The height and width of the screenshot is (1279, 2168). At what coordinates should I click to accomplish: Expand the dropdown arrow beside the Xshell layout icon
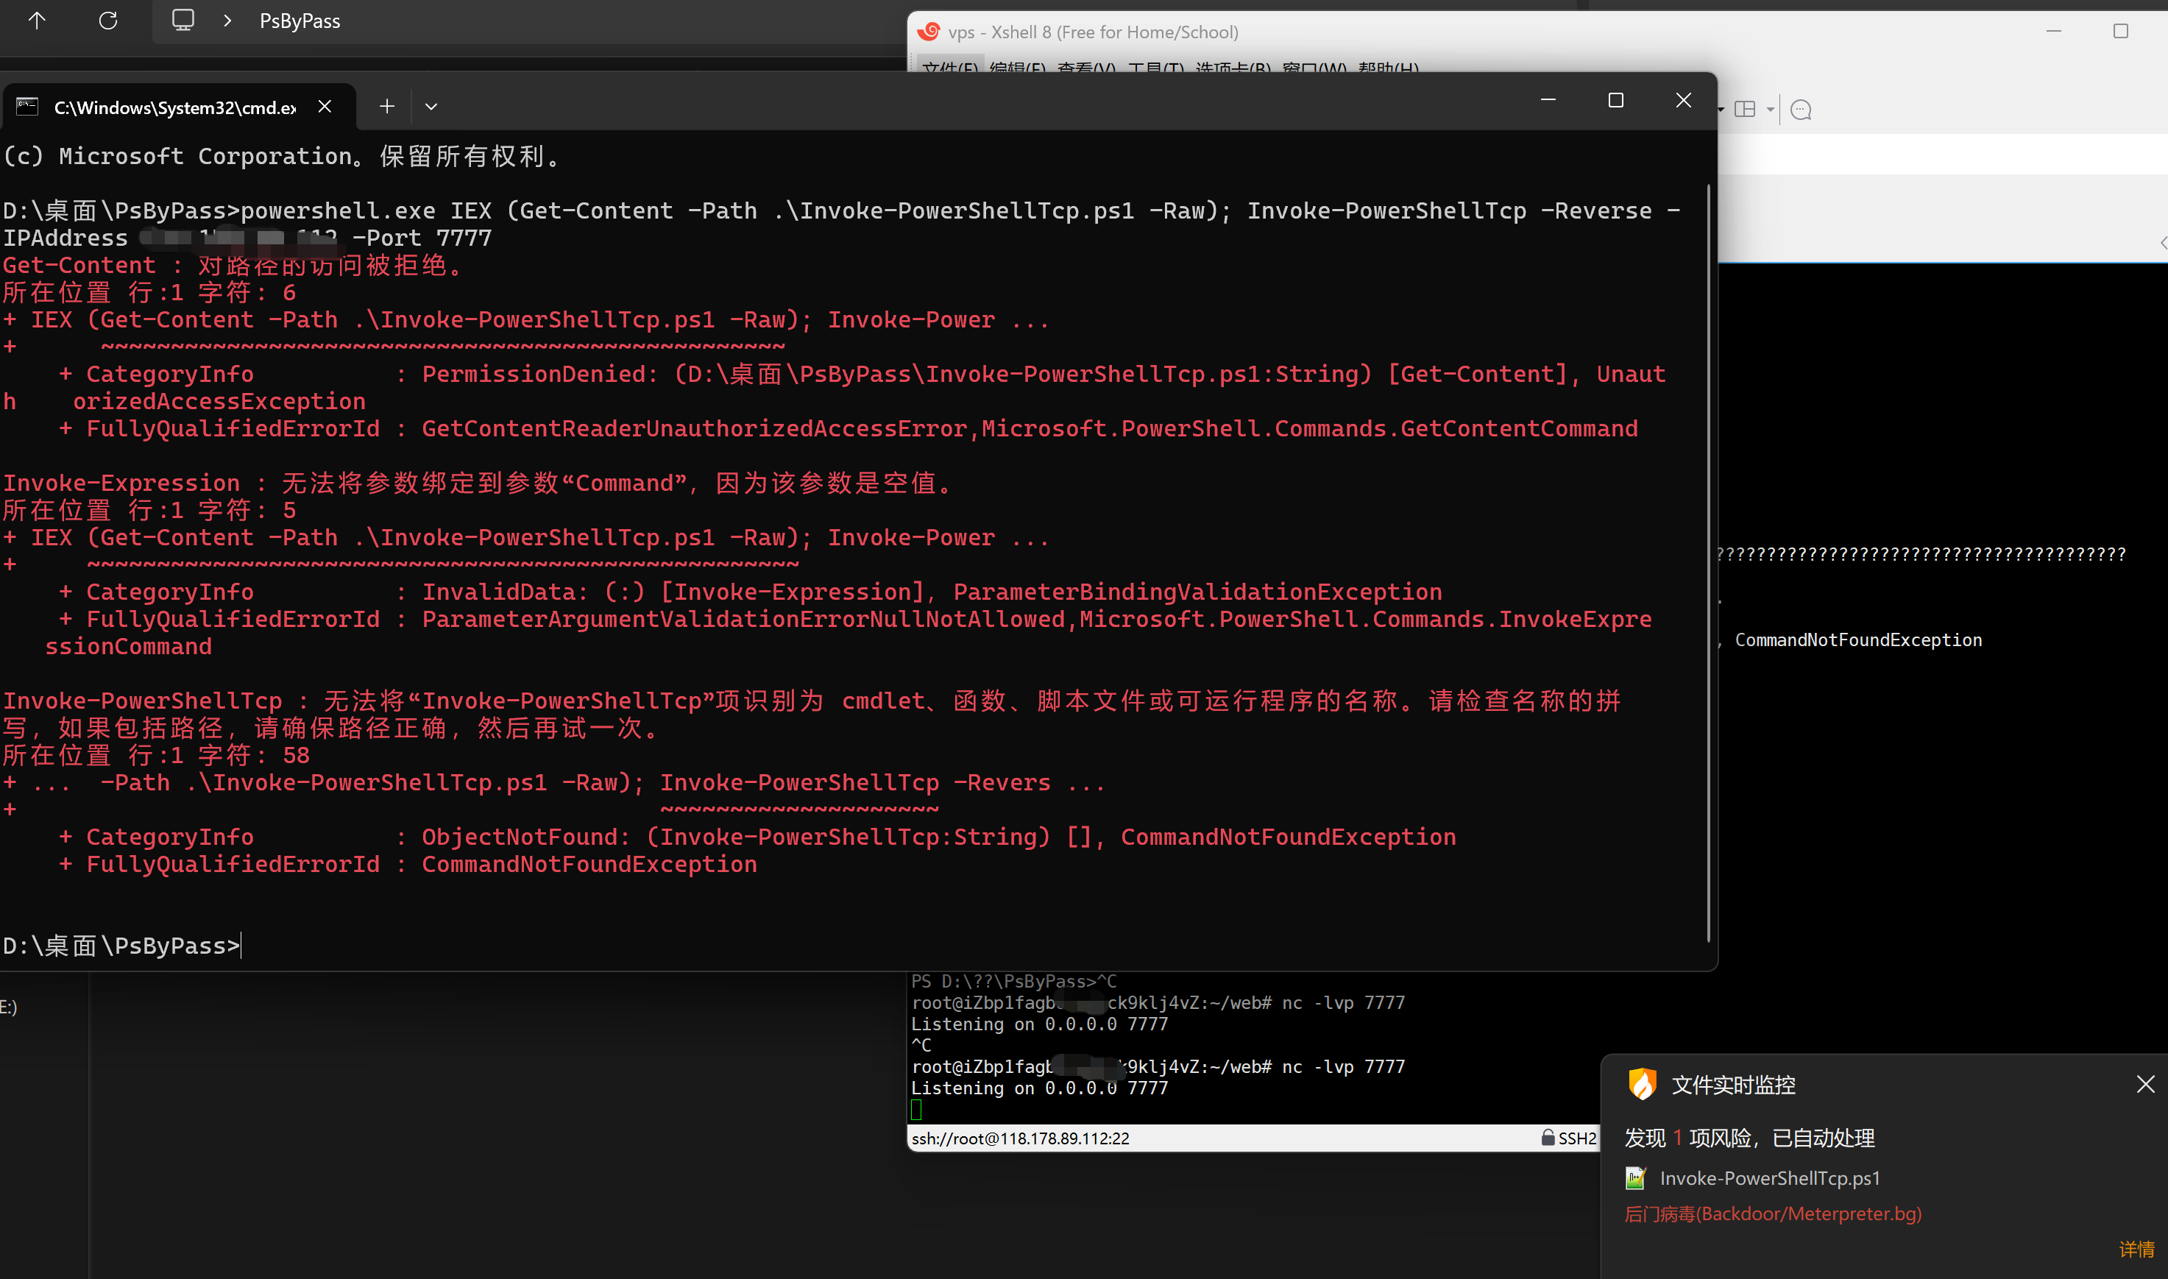pyautogui.click(x=1770, y=110)
